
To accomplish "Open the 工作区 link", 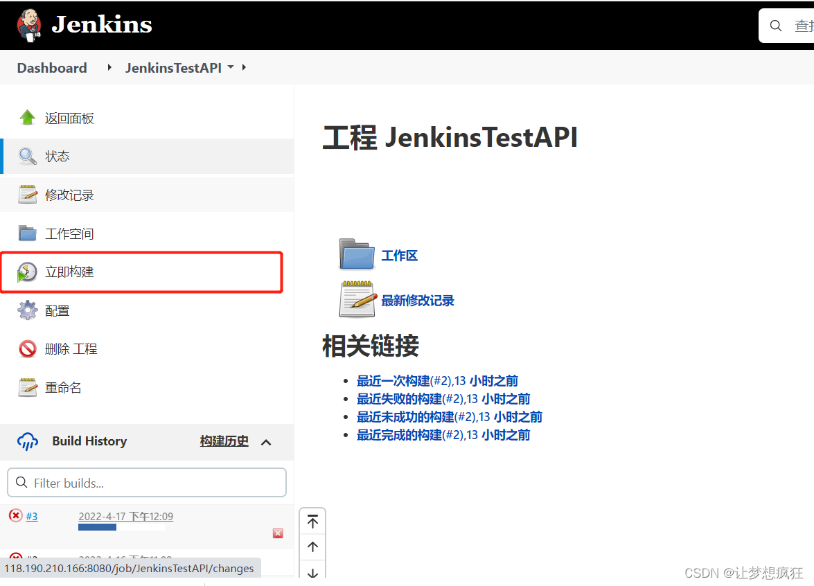I will [x=399, y=256].
